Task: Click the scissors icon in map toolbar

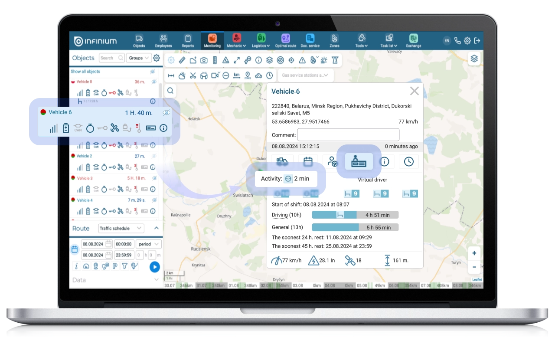Action: click(x=193, y=75)
